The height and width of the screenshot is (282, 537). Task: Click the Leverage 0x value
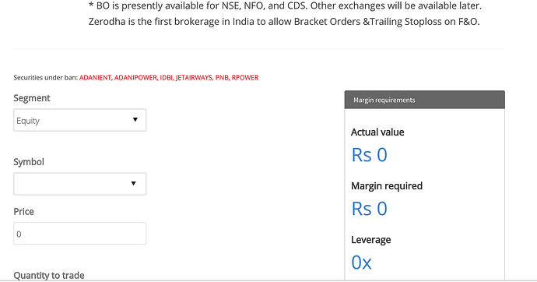[361, 263]
